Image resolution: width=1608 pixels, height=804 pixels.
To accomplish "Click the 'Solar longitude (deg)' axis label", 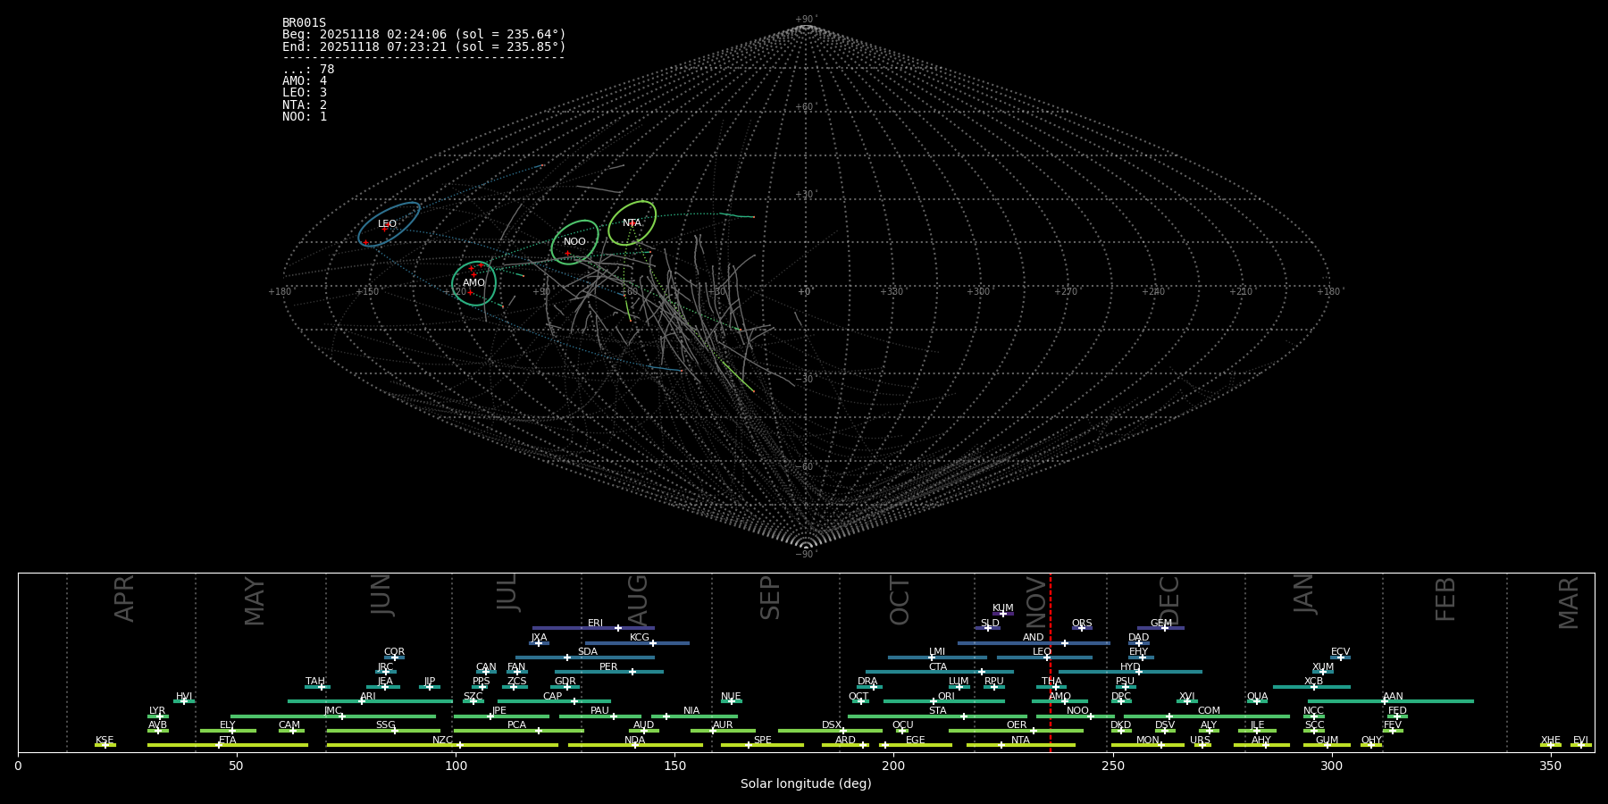I will click(x=806, y=783).
